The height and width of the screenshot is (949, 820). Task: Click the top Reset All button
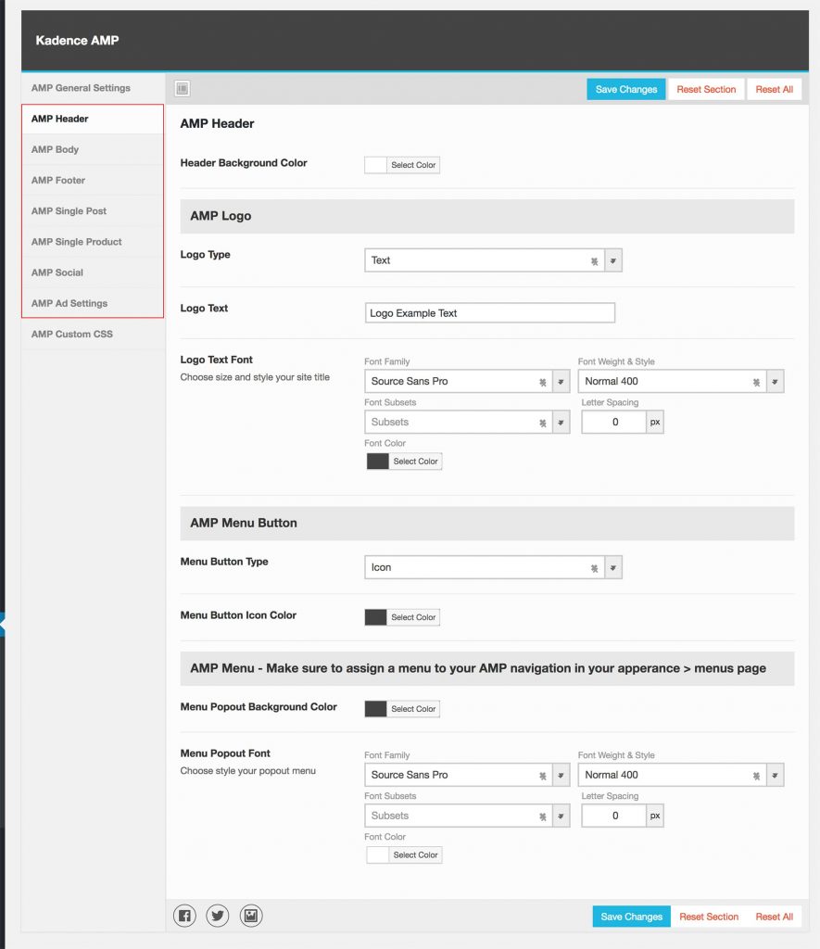[774, 90]
